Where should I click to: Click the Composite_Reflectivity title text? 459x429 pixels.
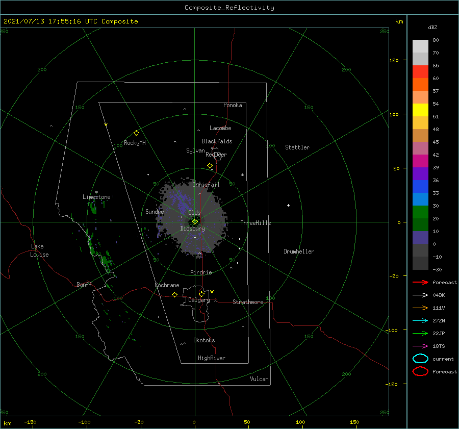coord(229,8)
